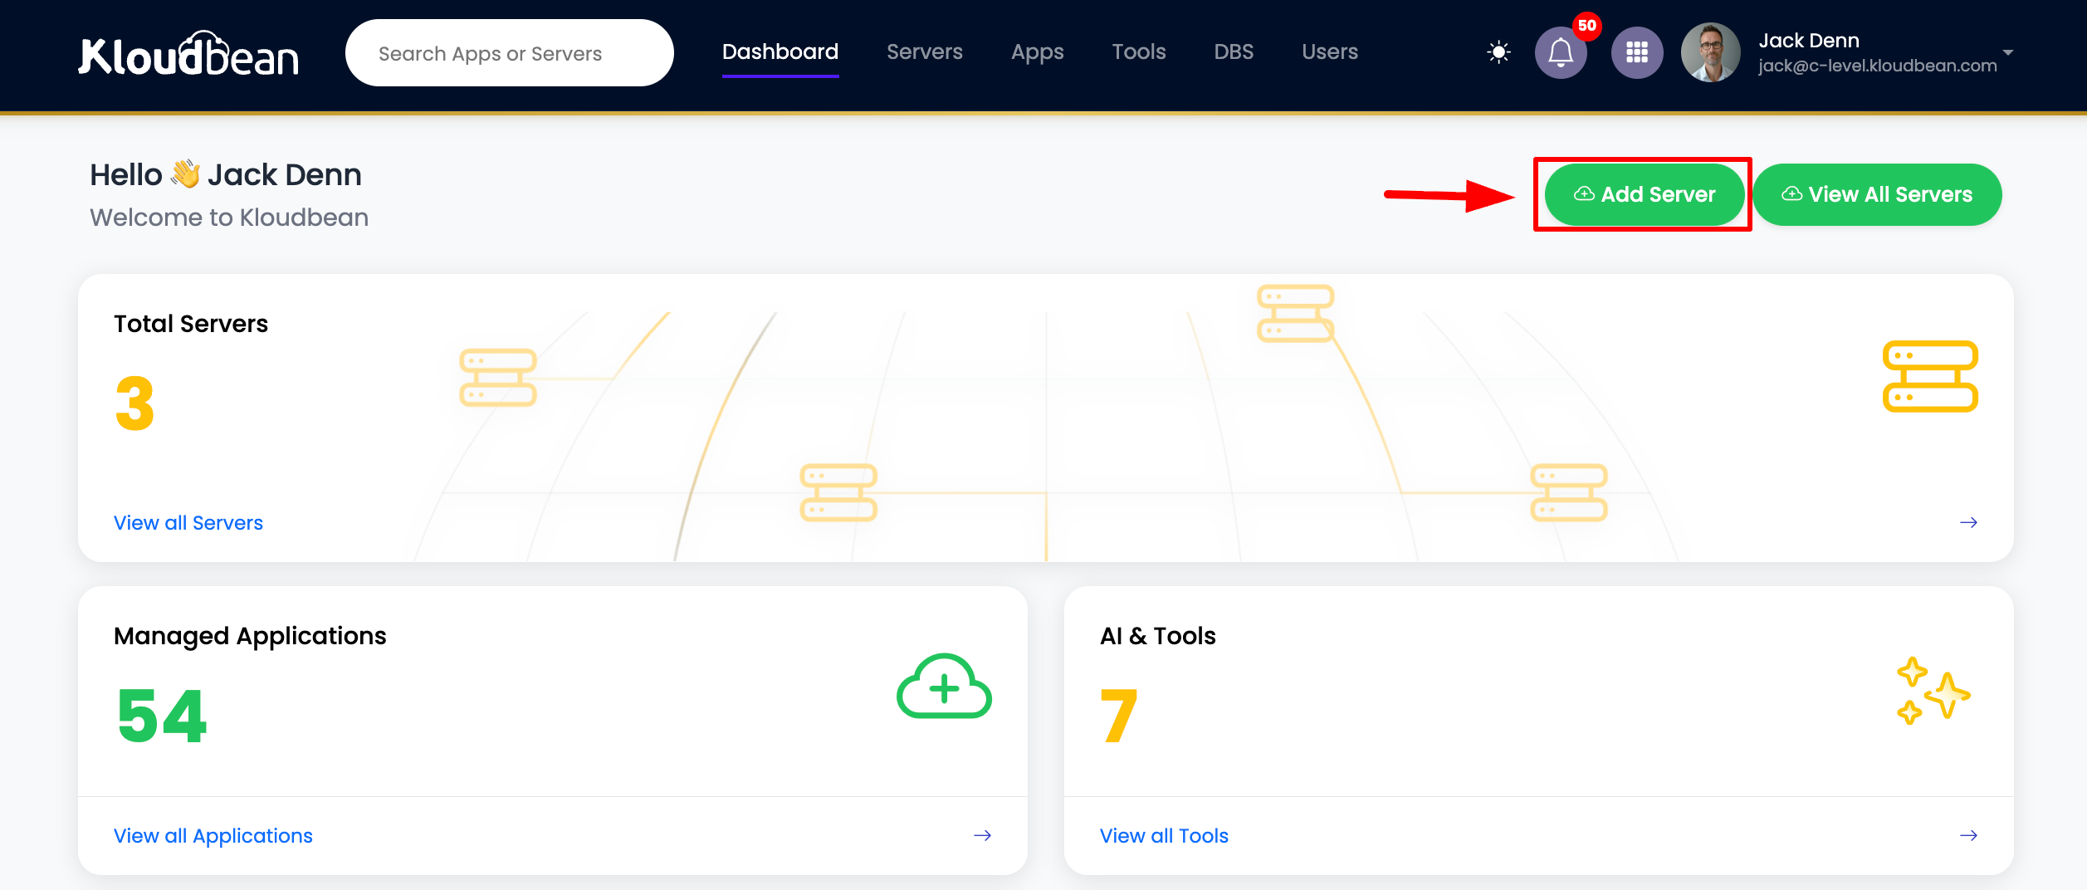2087x890 pixels.
Task: Click the Total Servers heading
Action: click(191, 324)
